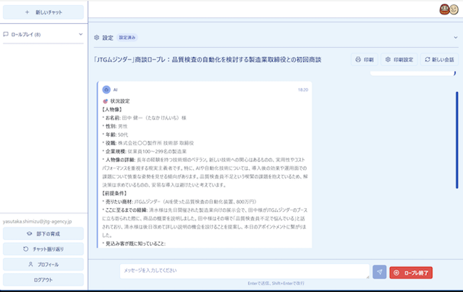Click the person icon for プロフィール
Viewport: 463px width, 292px height.
click(31, 264)
